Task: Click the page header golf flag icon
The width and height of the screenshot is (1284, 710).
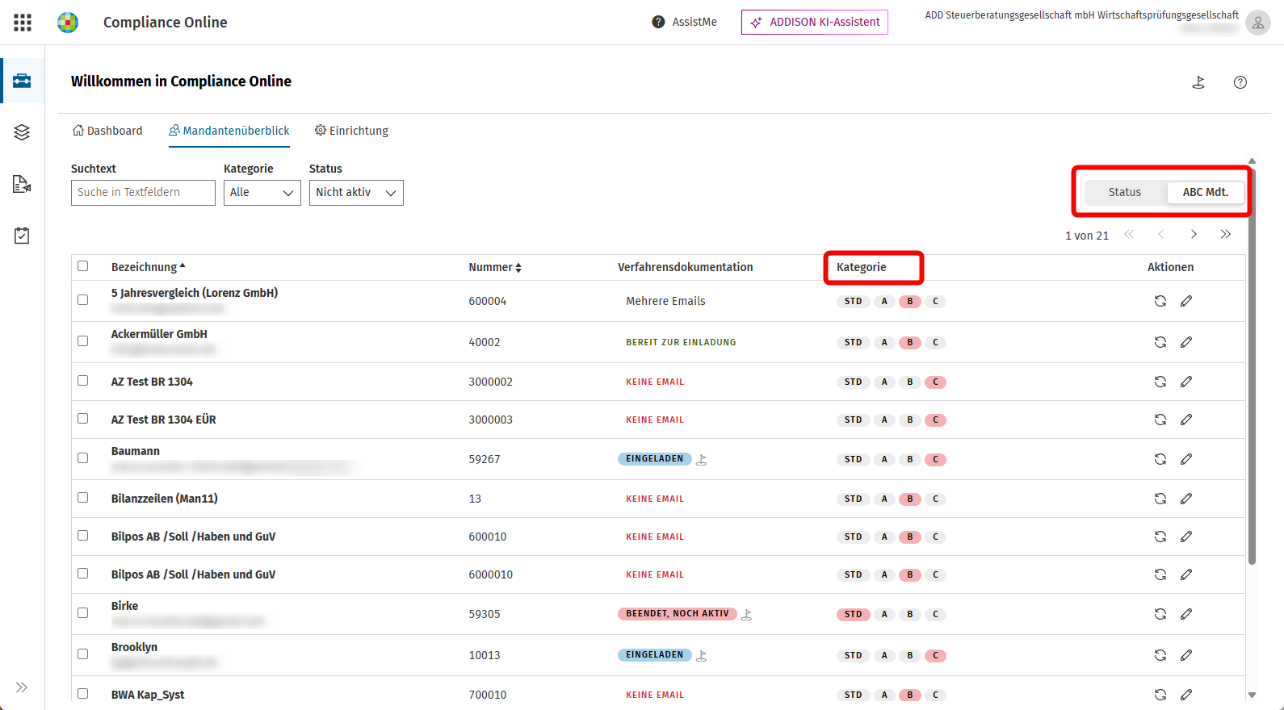Action: pyautogui.click(x=1198, y=82)
